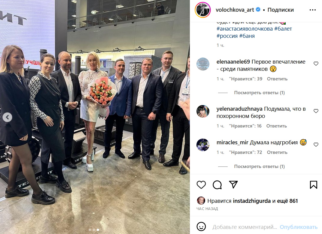Image resolution: width=322 pixels, height=234 pixels.
Task: Save post with bookmark icon
Action: [313, 185]
